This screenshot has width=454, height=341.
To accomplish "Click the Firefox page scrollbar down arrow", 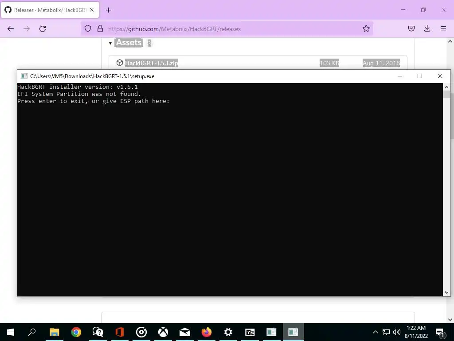I will pos(450,320).
